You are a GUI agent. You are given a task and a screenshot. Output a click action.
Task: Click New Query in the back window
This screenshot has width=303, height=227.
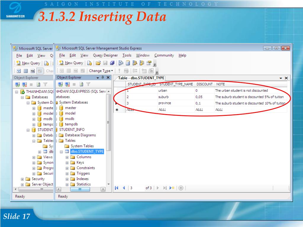(x=28, y=63)
